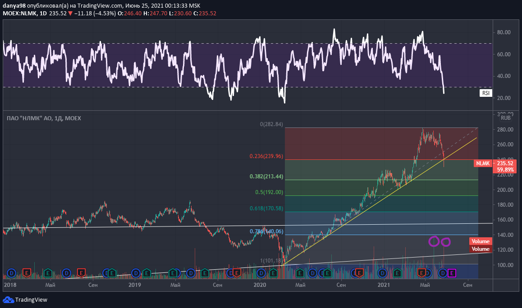Click the 1(101.18) Fibonacci level label
This screenshot has width=522, height=308.
coord(271,261)
